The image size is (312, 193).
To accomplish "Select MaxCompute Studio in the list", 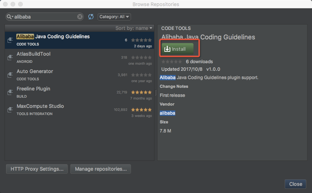I will click(57, 110).
